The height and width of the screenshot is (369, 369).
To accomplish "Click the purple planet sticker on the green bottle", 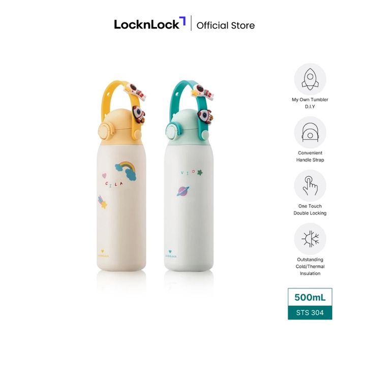I will coord(183,191).
